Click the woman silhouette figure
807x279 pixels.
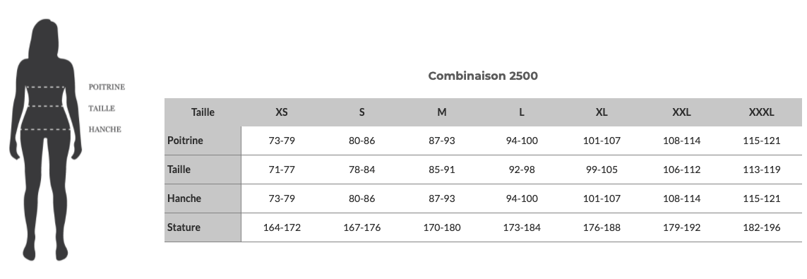[45, 140]
